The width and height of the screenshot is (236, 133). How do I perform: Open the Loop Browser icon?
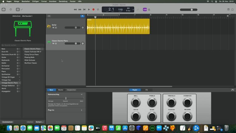(x=233, y=10)
